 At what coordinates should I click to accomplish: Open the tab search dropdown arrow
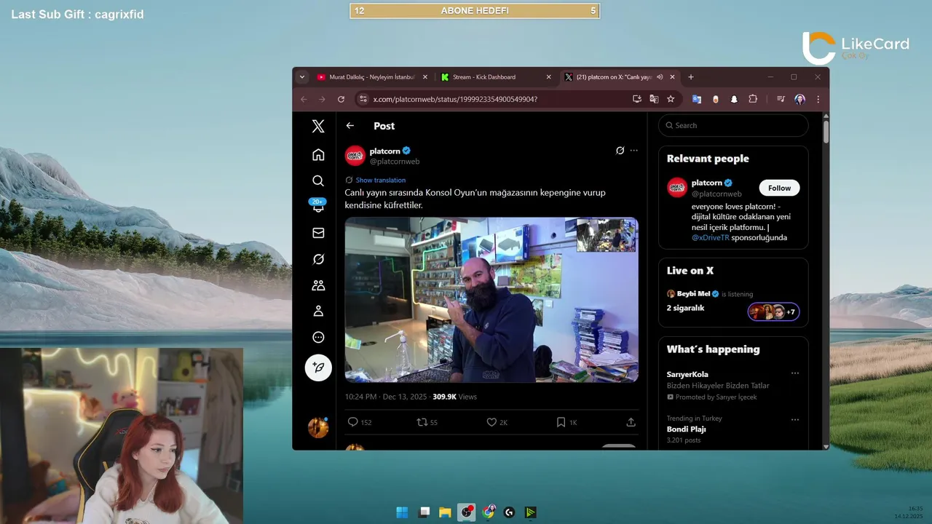tap(302, 77)
